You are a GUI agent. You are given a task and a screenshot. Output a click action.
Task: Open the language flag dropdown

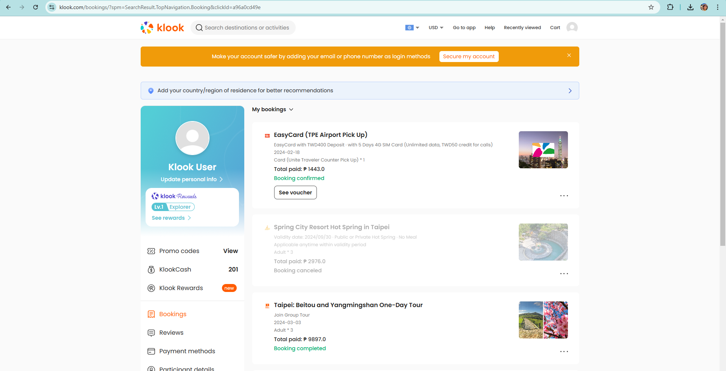pyautogui.click(x=412, y=28)
